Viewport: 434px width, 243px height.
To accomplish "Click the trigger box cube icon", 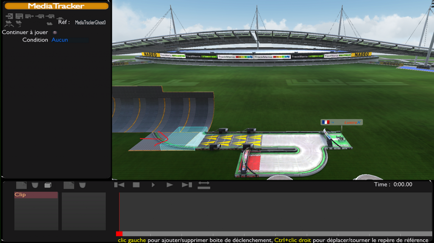I will tap(48, 185).
